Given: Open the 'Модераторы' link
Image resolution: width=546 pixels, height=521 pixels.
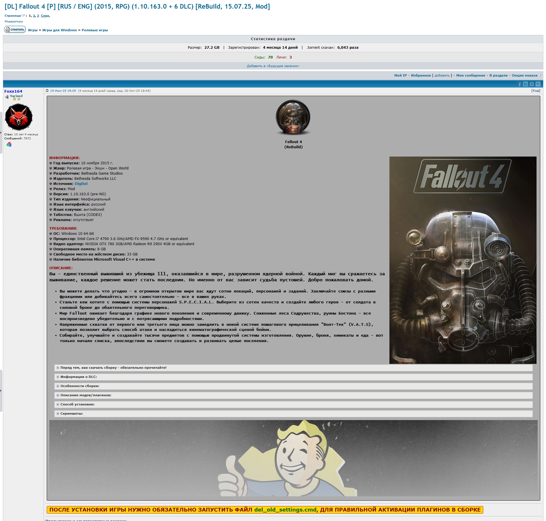Looking at the screenshot, I should (x=14, y=22).
